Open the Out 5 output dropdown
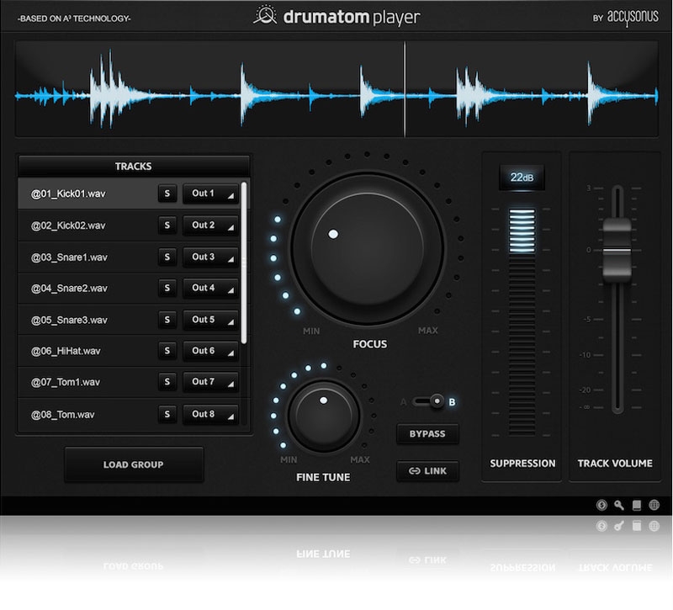The image size is (673, 610). pyautogui.click(x=210, y=320)
